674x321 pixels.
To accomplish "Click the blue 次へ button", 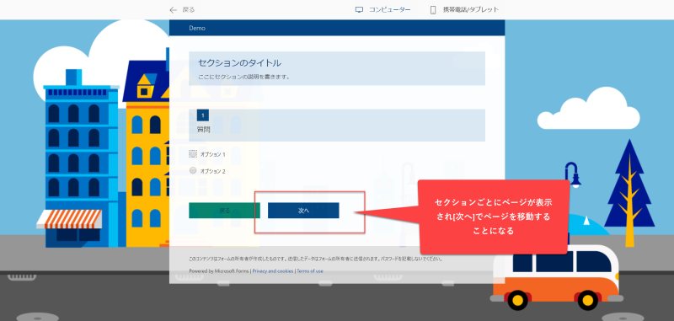I will click(x=303, y=211).
